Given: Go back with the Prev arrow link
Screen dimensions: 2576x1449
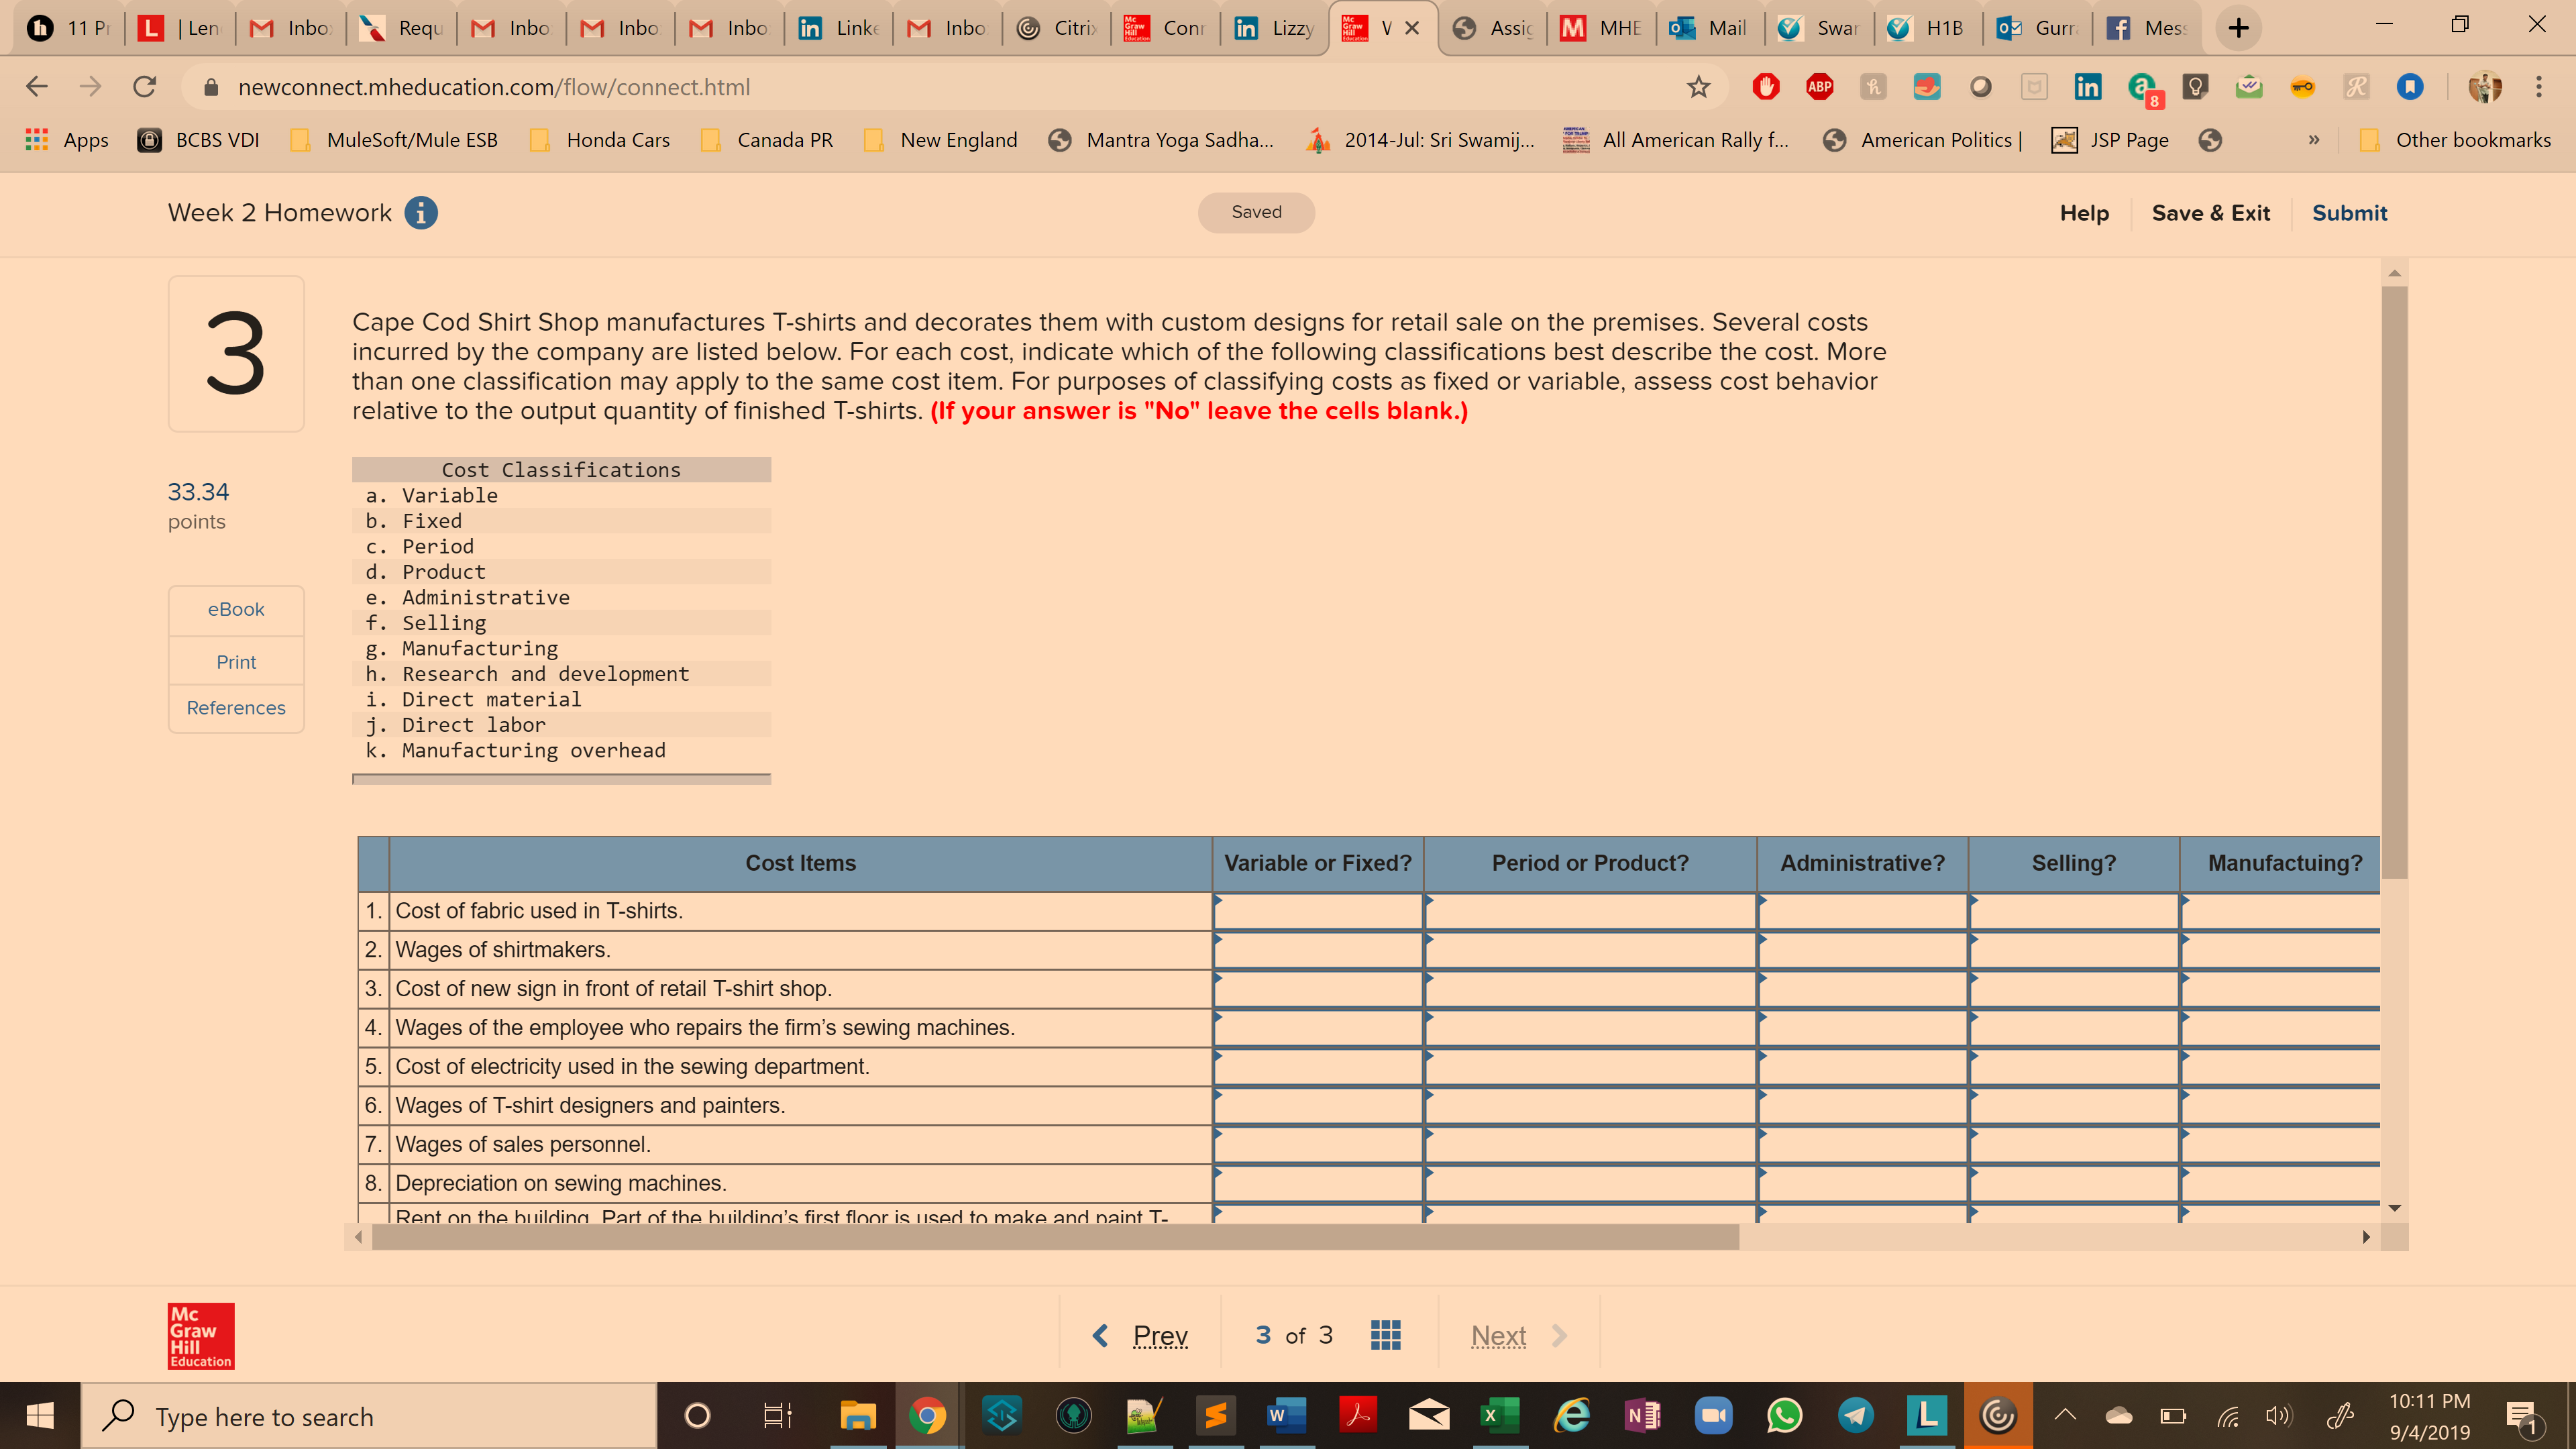Looking at the screenshot, I should pos(1140,1335).
